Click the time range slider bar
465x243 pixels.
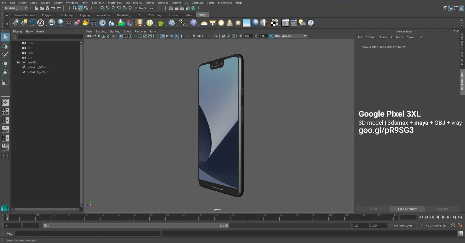point(136,225)
